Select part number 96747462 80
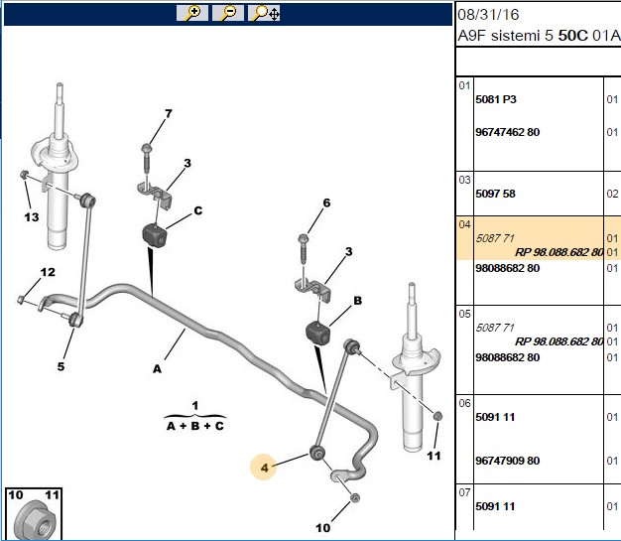This screenshot has height=541, width=621. (x=507, y=132)
